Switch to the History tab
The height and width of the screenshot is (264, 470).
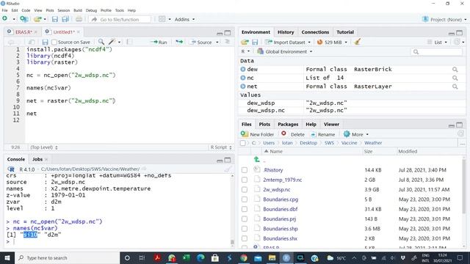click(x=286, y=32)
